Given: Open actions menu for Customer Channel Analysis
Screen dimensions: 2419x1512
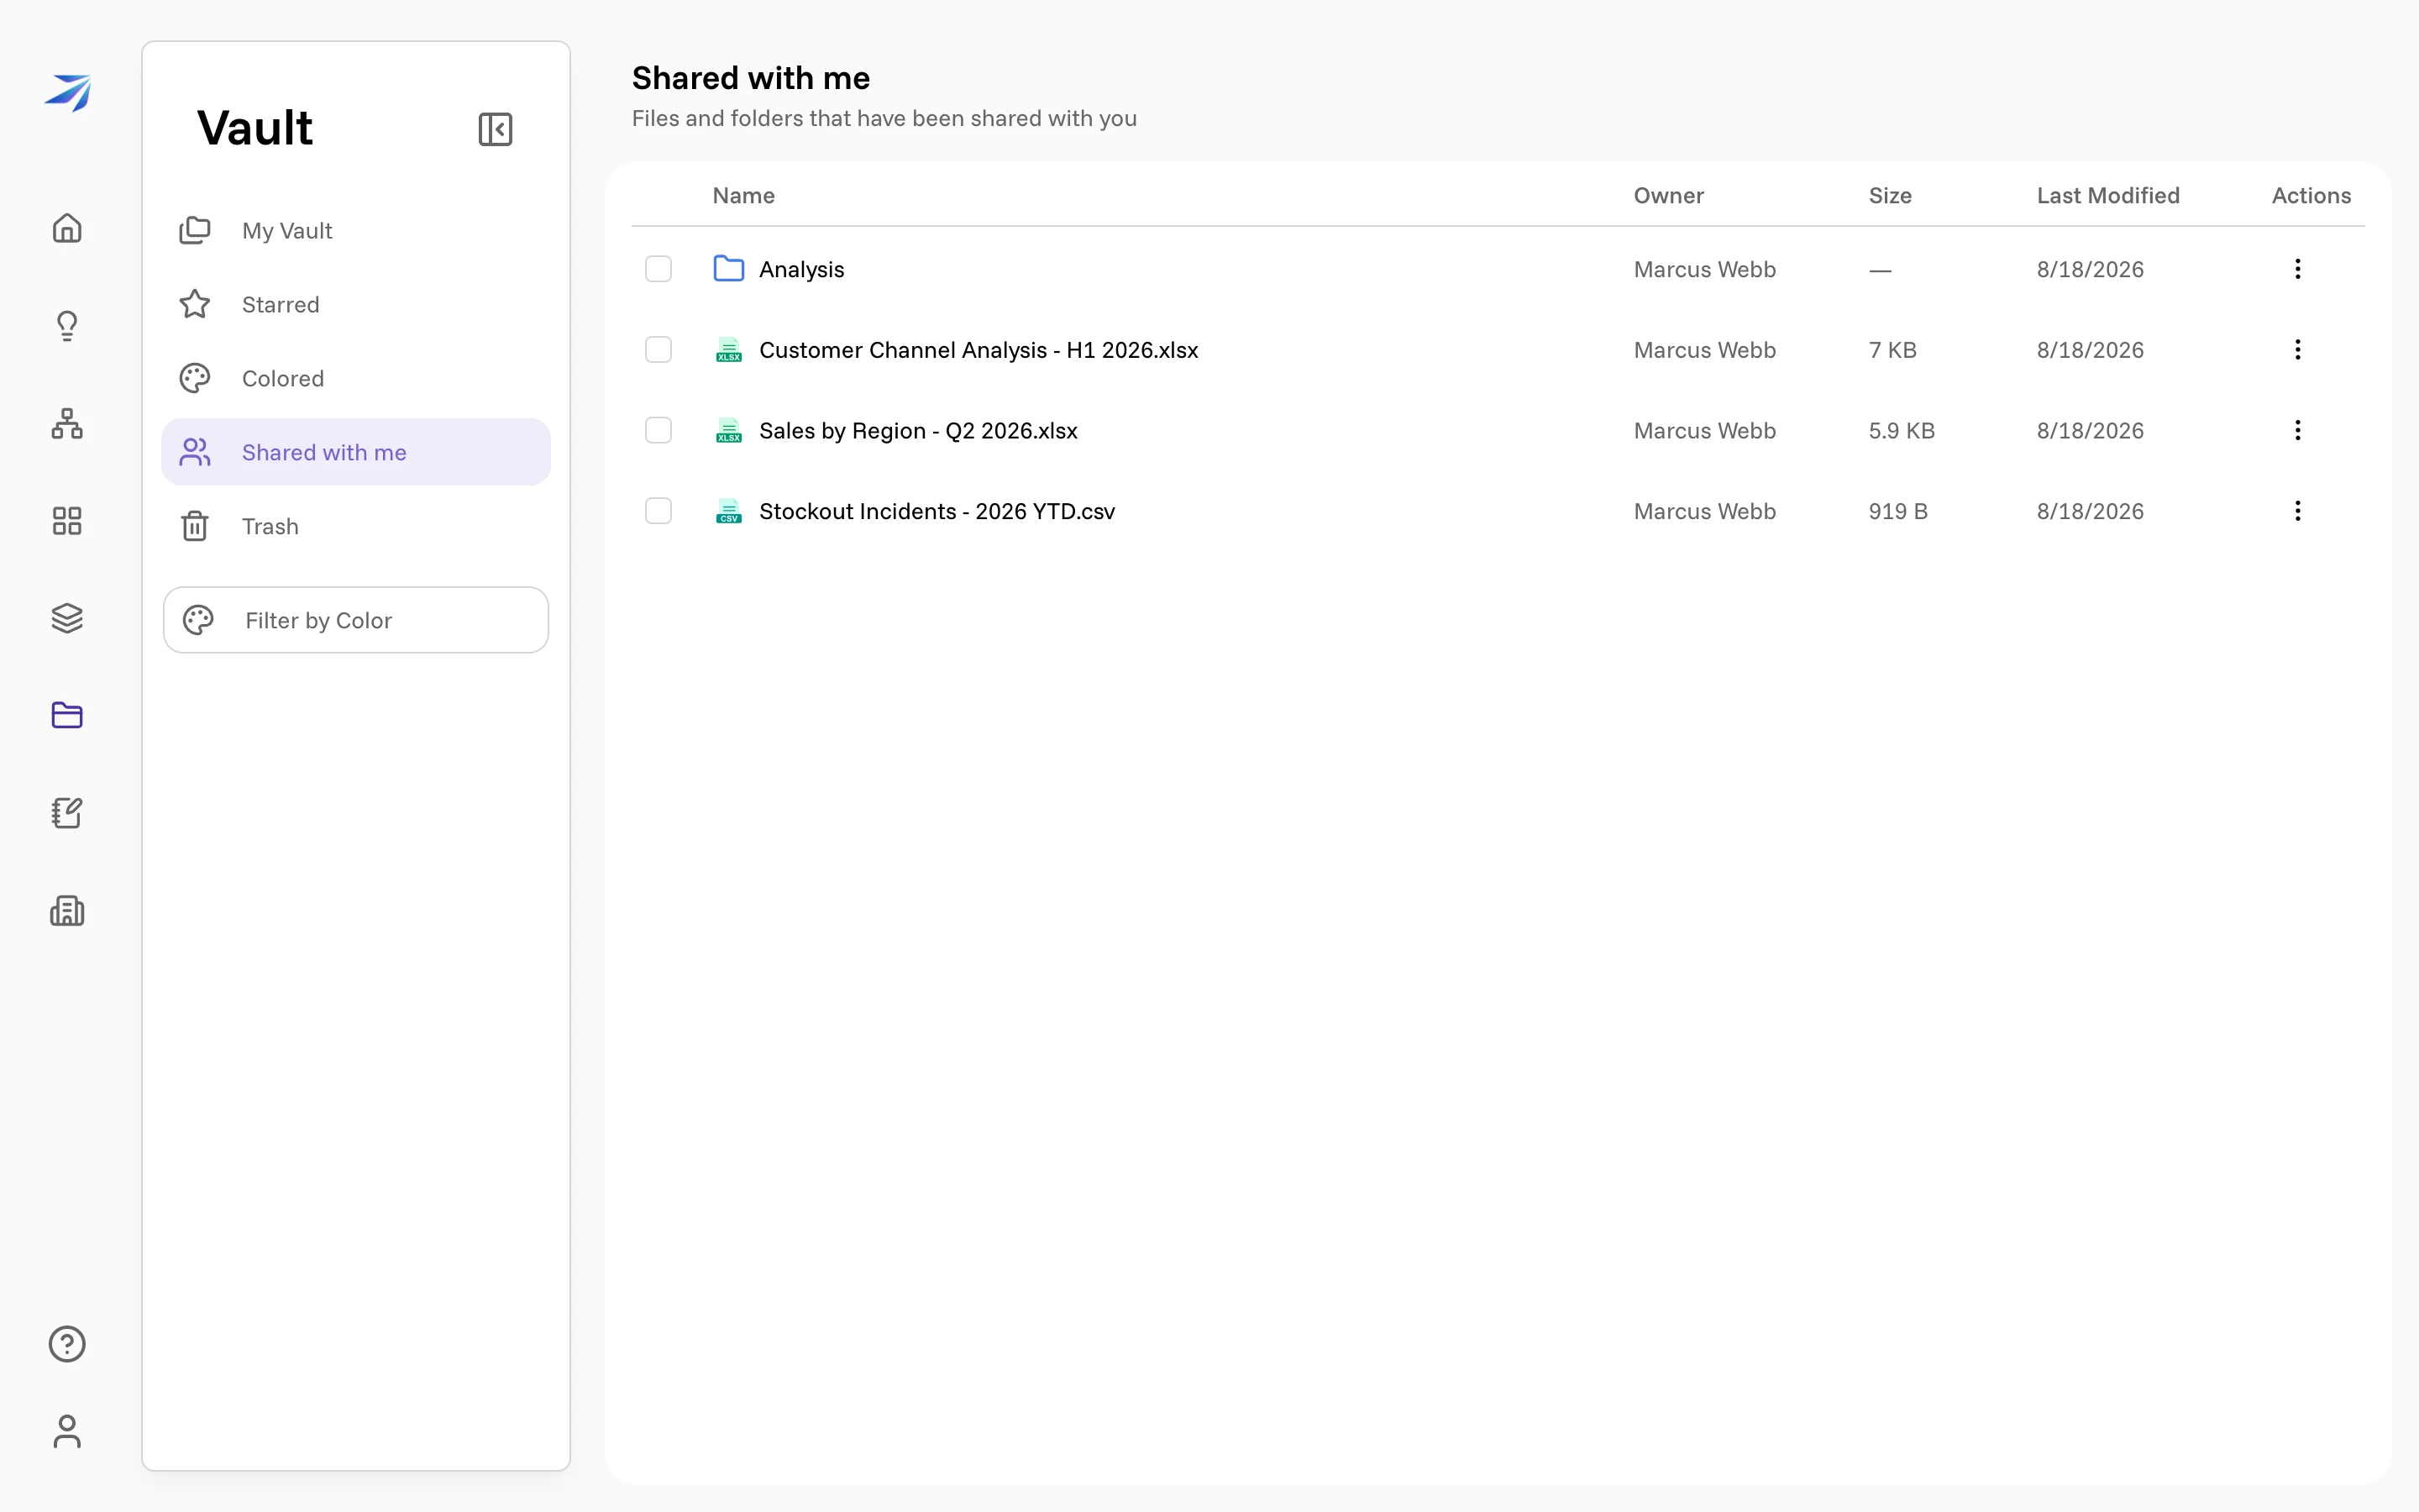Looking at the screenshot, I should point(2298,349).
